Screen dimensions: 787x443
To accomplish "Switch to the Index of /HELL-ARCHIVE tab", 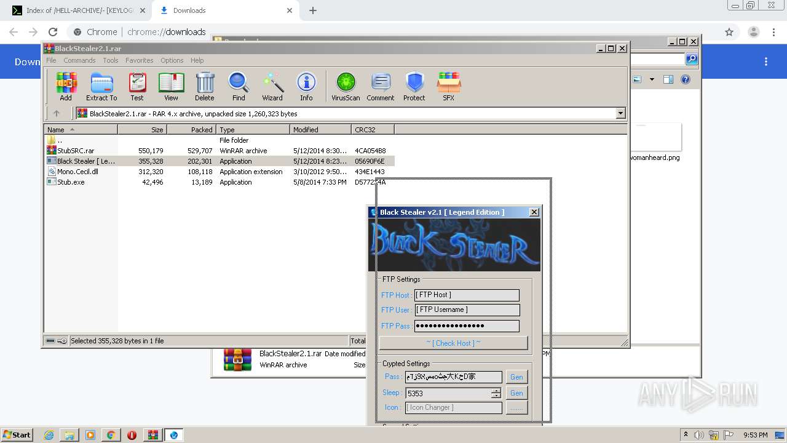I will tap(80, 10).
